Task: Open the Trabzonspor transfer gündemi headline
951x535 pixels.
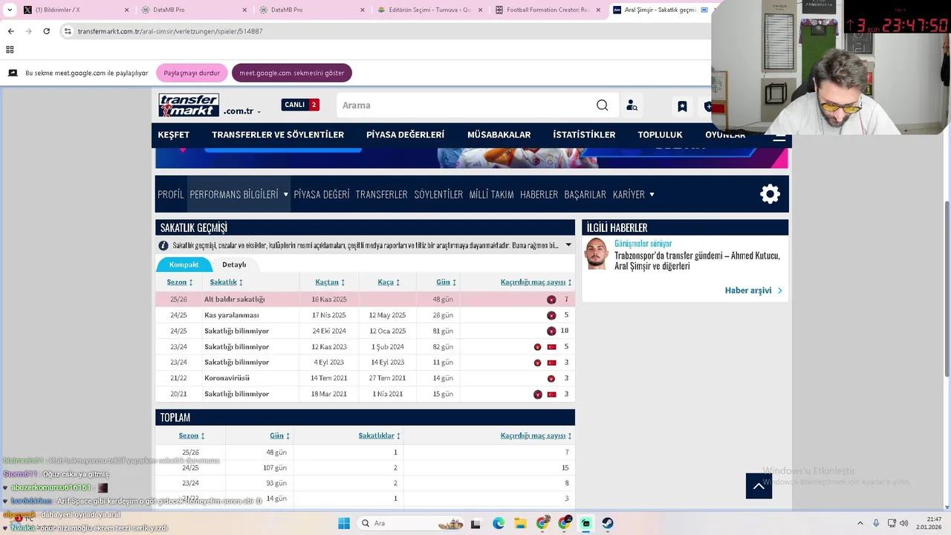Action: 697,261
